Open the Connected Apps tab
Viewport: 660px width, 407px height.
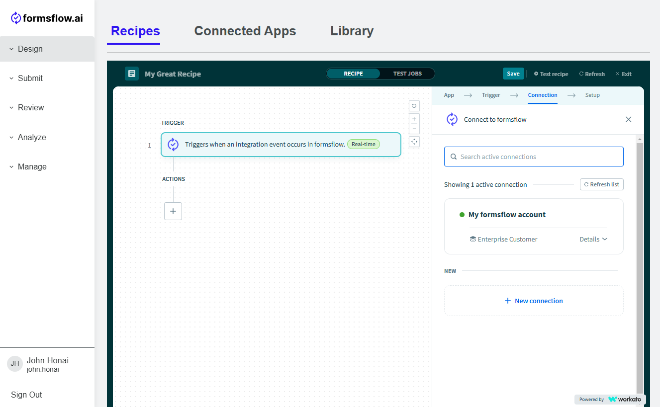pos(245,31)
